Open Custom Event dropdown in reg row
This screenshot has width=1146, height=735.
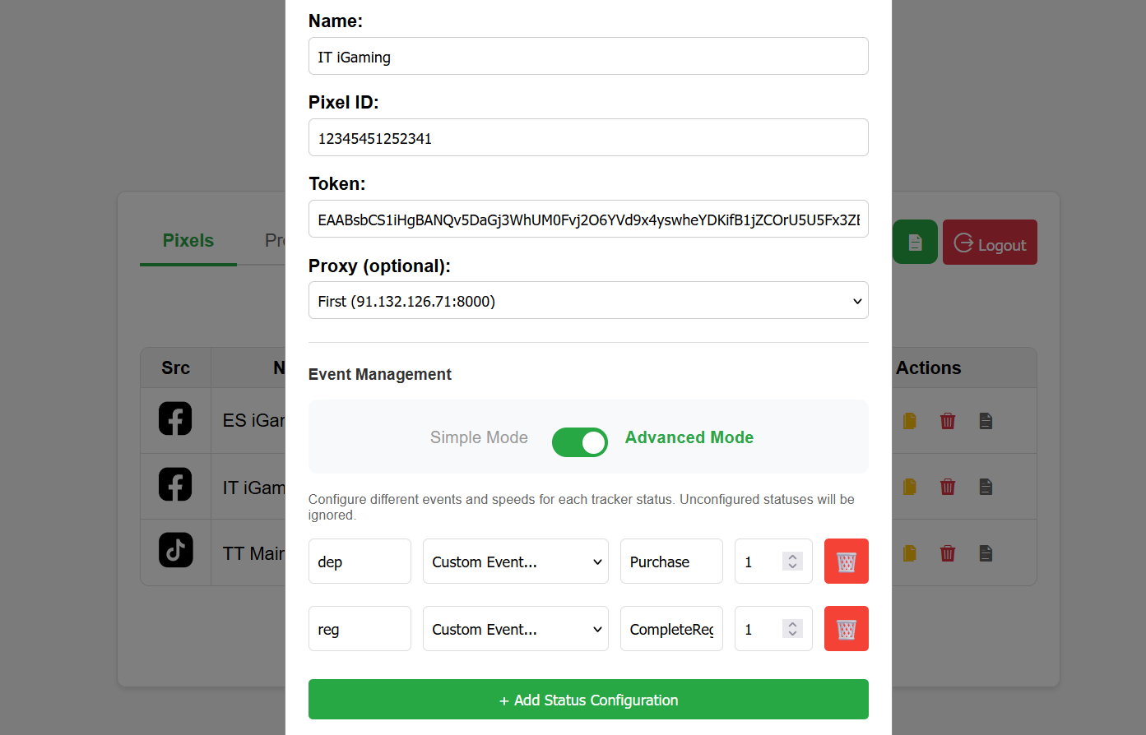pos(516,629)
